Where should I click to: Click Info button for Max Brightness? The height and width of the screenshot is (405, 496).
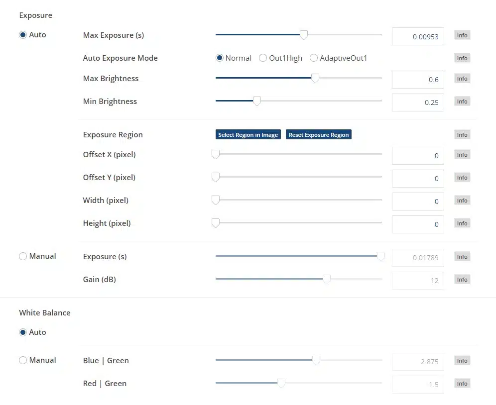tap(462, 79)
